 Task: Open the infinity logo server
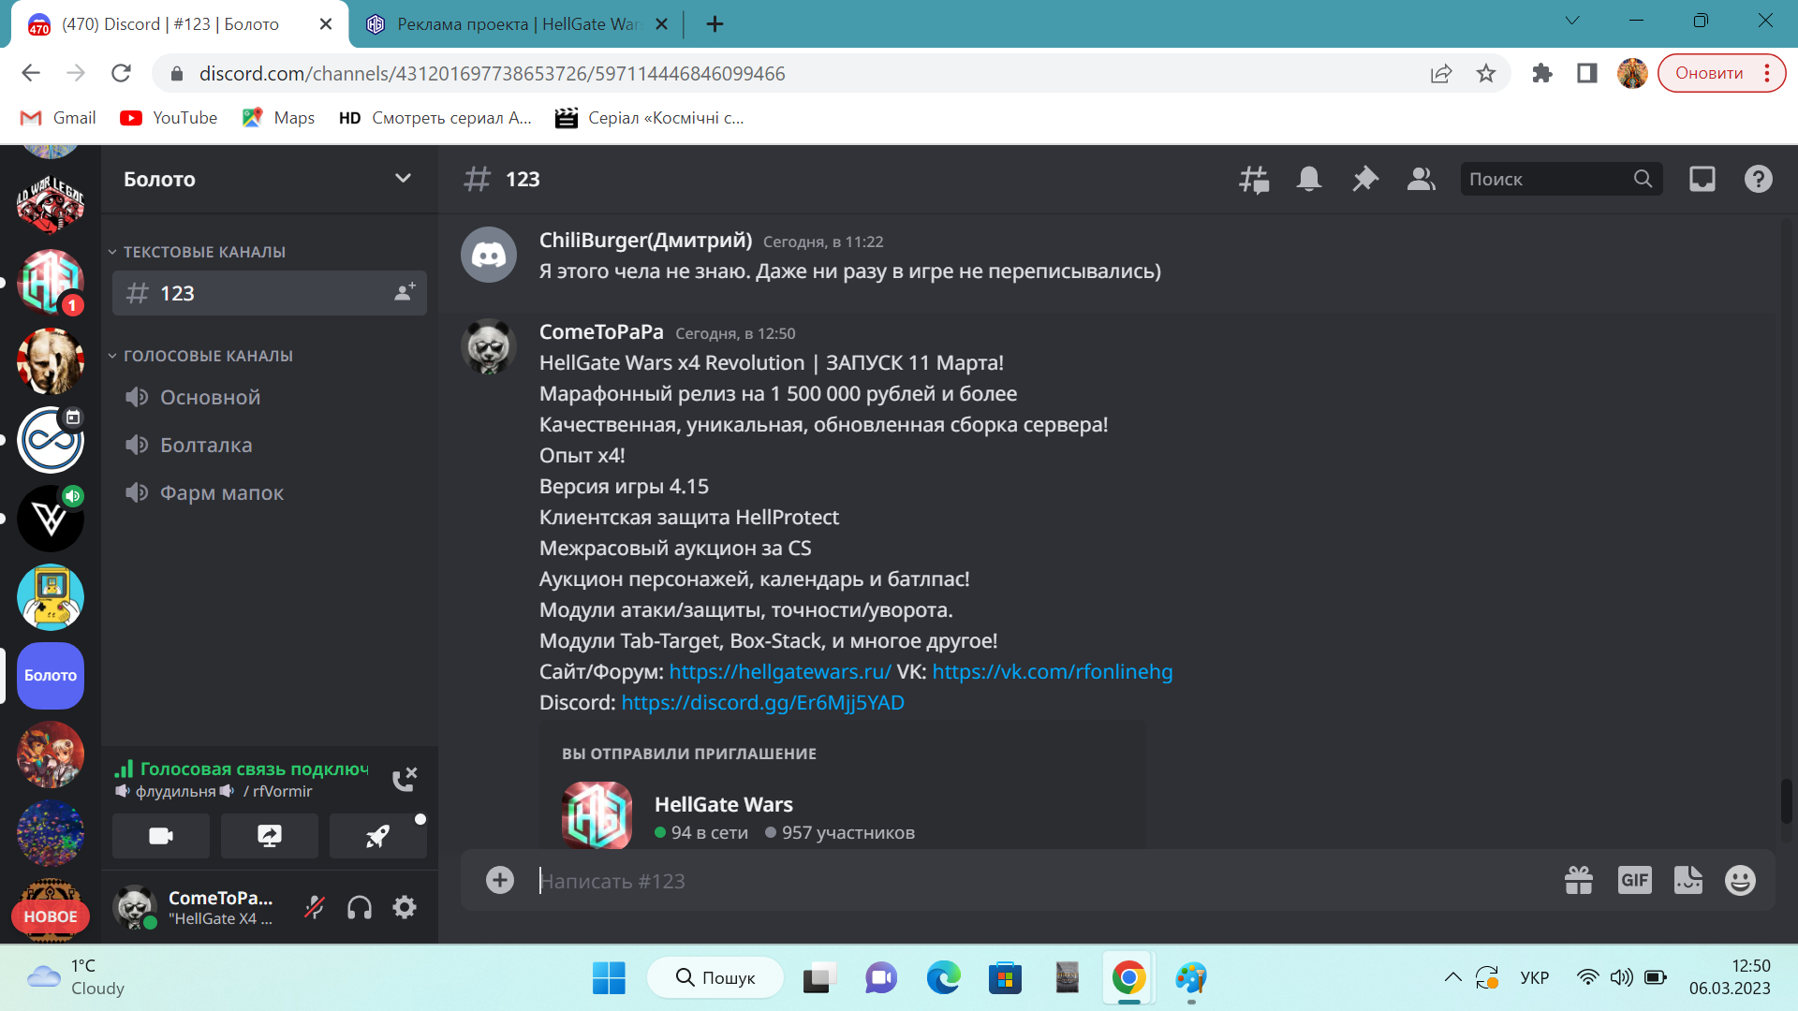coord(51,439)
